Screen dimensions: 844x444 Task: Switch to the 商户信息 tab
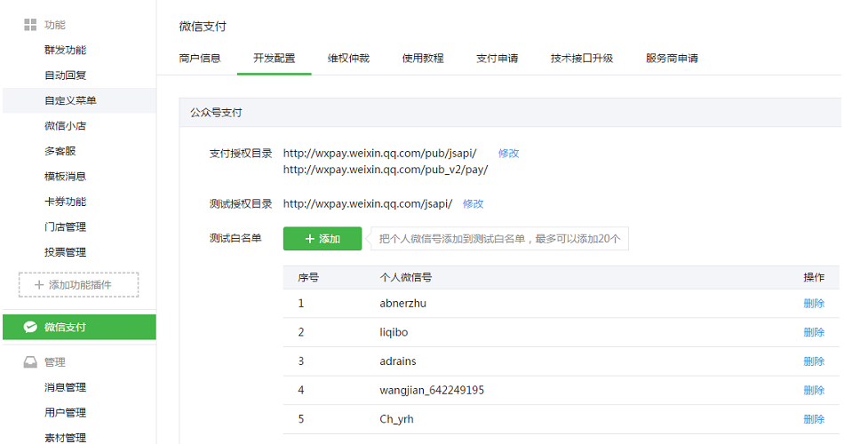[x=200, y=58]
